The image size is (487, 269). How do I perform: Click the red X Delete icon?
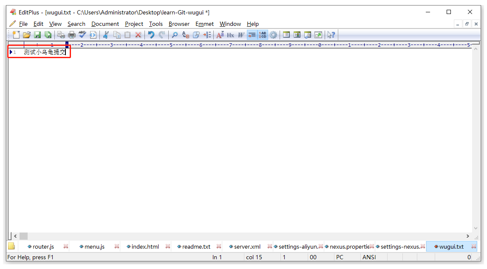coord(138,35)
